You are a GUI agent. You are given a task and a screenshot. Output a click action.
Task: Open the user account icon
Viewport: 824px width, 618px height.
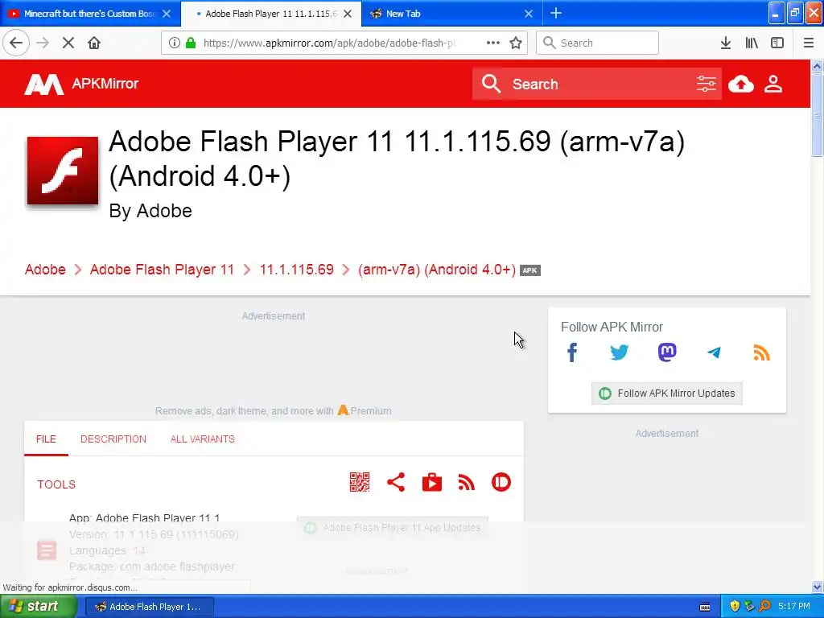773,84
